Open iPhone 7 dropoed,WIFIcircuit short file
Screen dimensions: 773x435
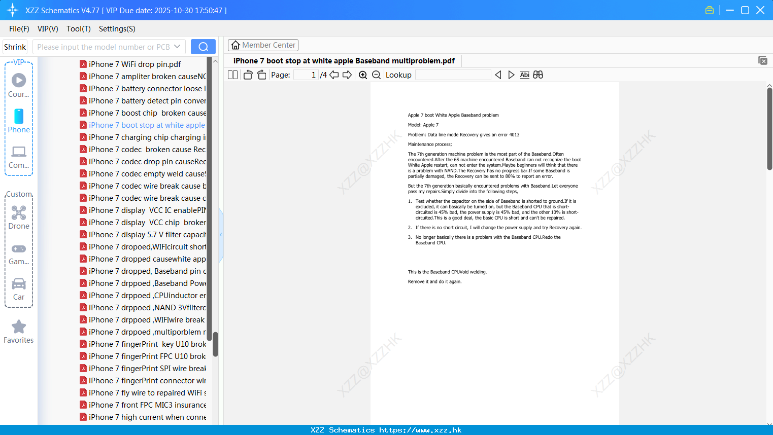click(x=143, y=246)
